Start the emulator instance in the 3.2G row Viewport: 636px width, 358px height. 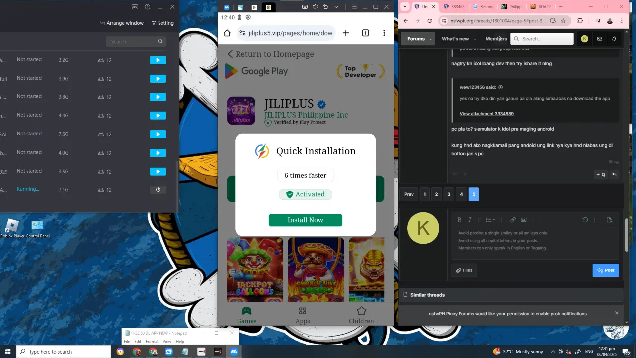(158, 60)
